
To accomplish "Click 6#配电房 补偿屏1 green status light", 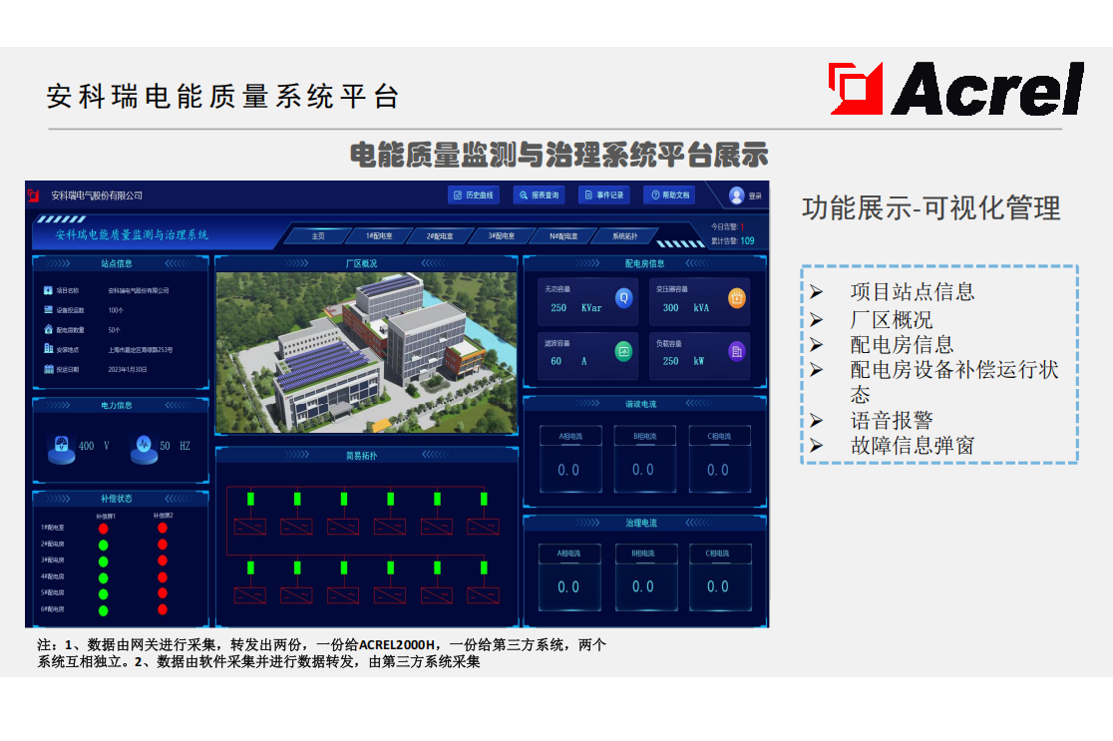I will point(104,610).
